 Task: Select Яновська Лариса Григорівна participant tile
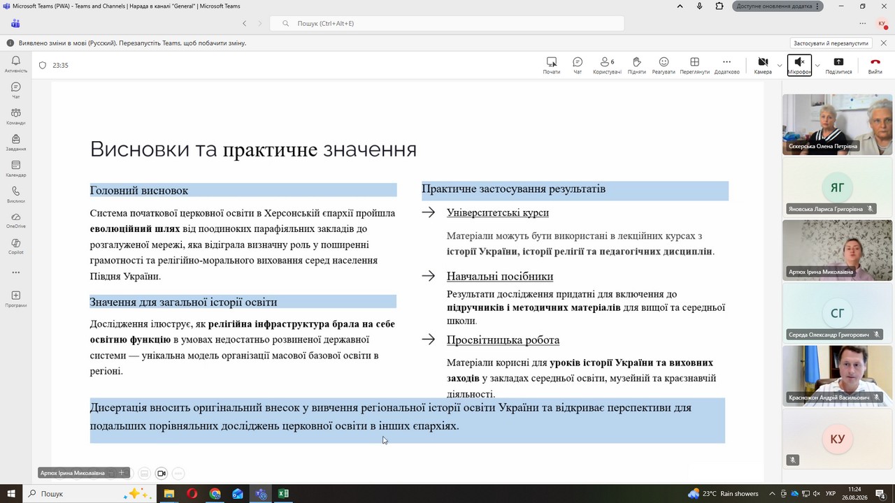click(x=837, y=187)
